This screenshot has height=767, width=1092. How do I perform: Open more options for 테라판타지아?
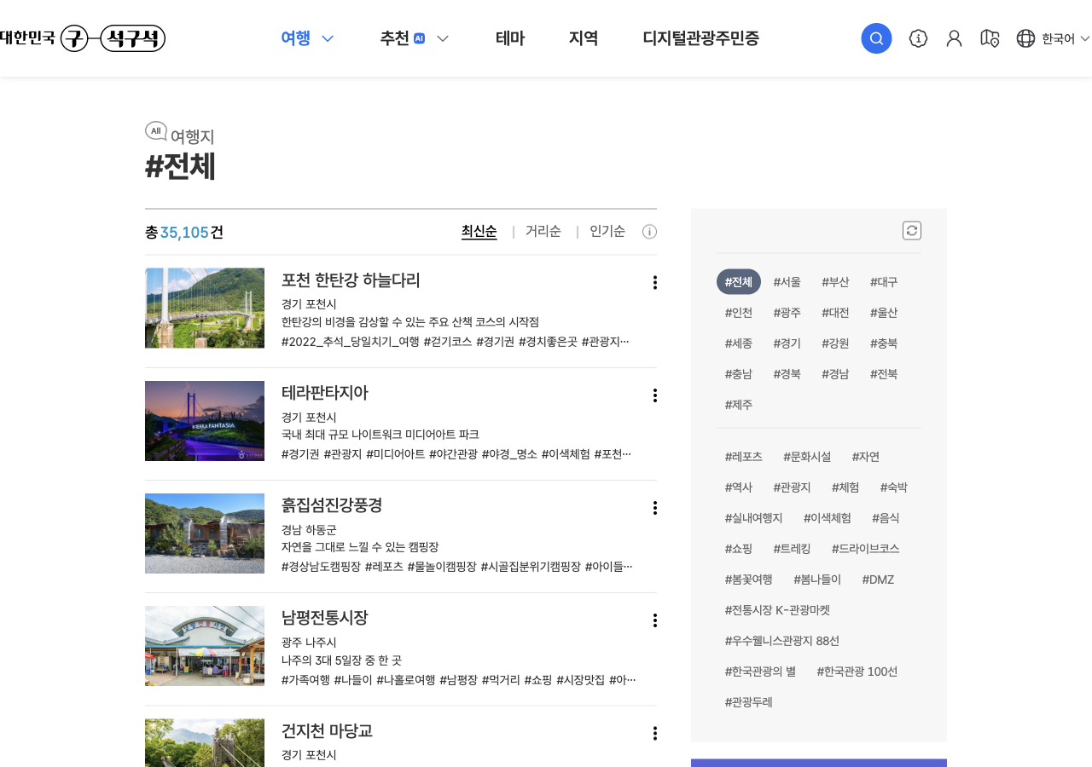[654, 395]
